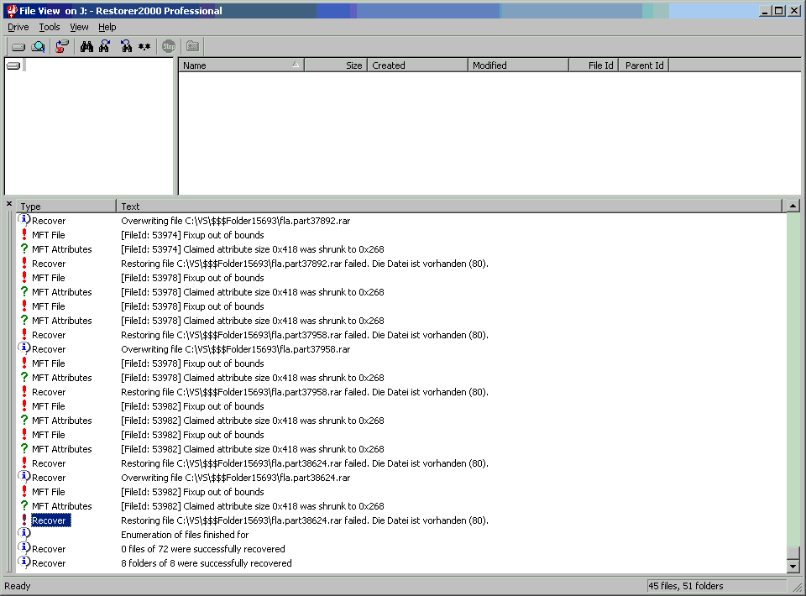Click the File View title bar text
This screenshot has width=806, height=596.
tap(121, 11)
